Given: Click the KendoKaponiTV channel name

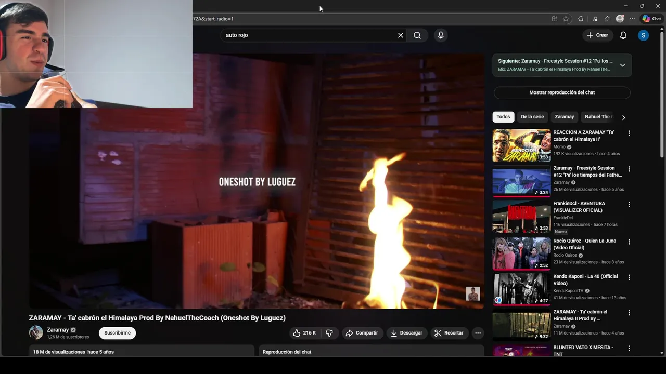Looking at the screenshot, I should 568,291.
